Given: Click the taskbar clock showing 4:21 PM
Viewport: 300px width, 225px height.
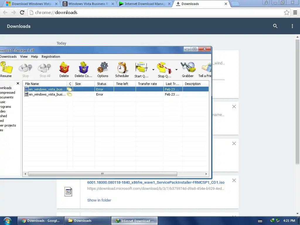Looking at the screenshot, I should click(289, 221).
